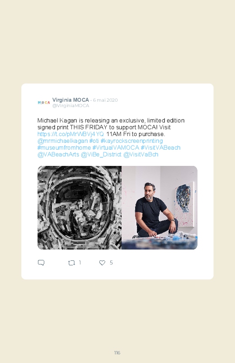Click the reply speech bubble icon

point(41,263)
